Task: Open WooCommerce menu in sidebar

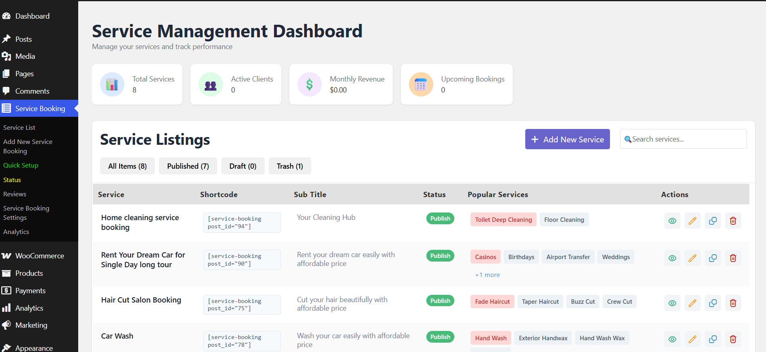Action: (x=39, y=256)
